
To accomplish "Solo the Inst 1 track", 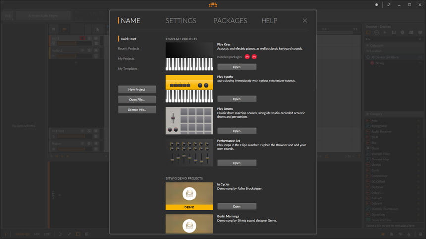I will [89, 38].
